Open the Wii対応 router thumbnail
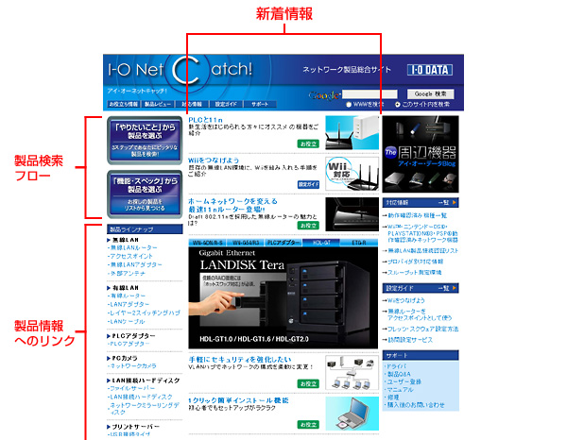The image size is (567, 440). (352, 174)
